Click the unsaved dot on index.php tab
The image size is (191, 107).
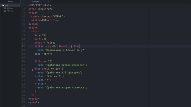tap(49, 2)
